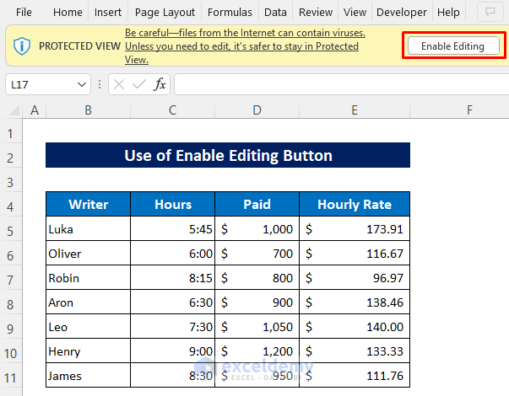This screenshot has height=396, width=509.
Task: Switch to the Home tab
Action: (68, 13)
